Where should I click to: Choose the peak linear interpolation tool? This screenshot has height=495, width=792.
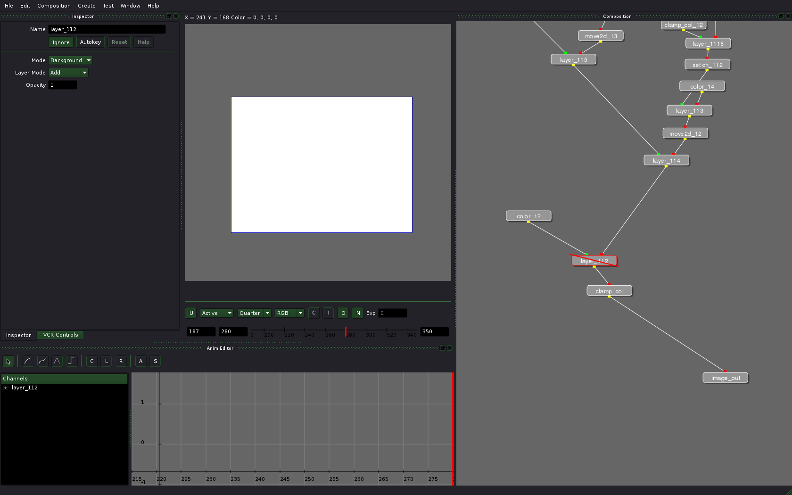point(57,362)
